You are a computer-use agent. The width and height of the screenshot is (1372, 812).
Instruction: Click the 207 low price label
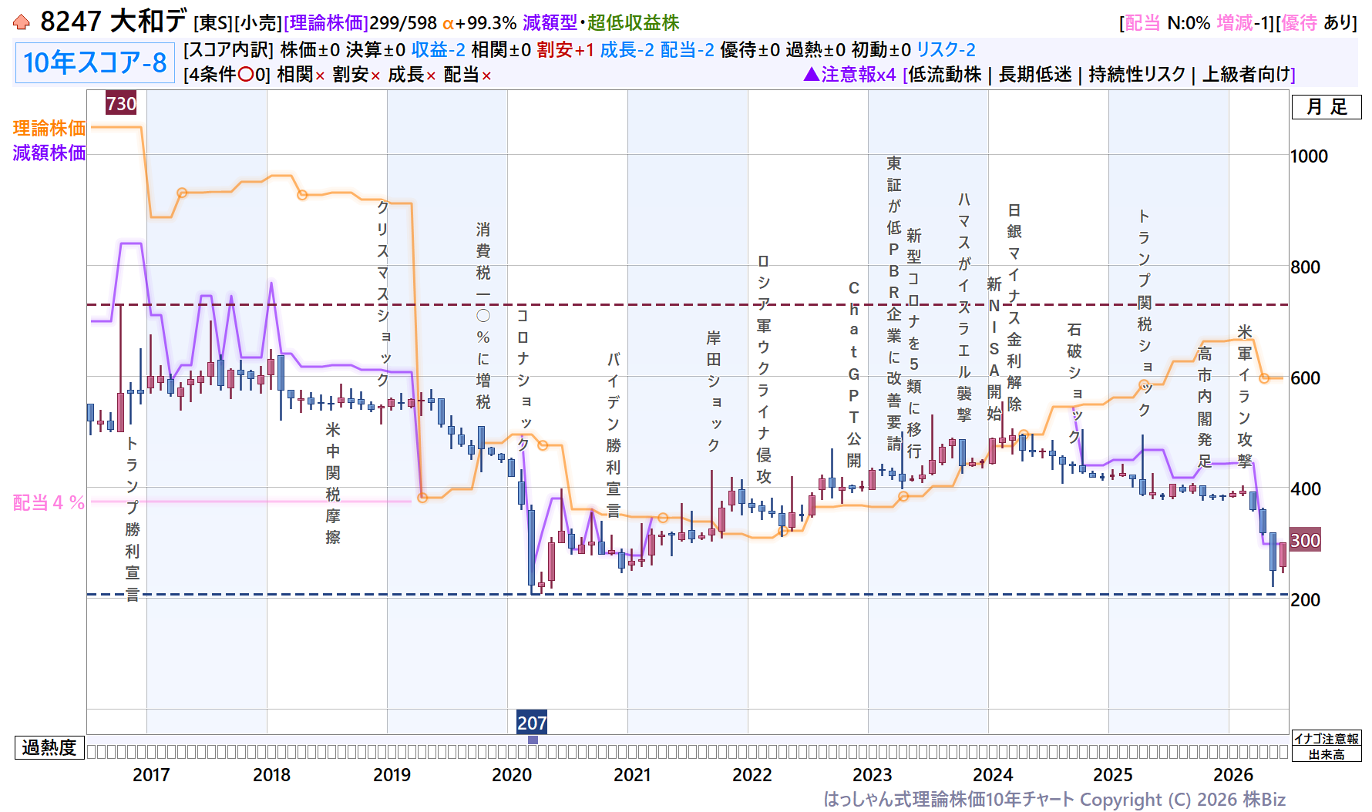click(x=532, y=723)
